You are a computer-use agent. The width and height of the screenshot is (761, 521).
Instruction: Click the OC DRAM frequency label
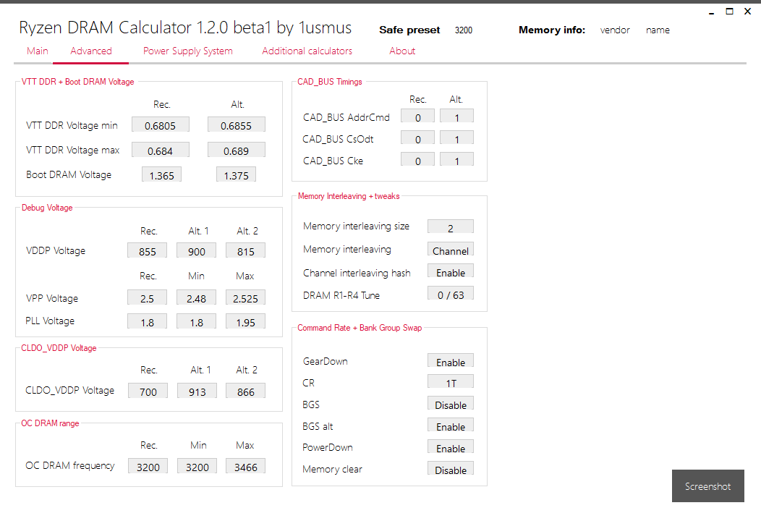70,466
